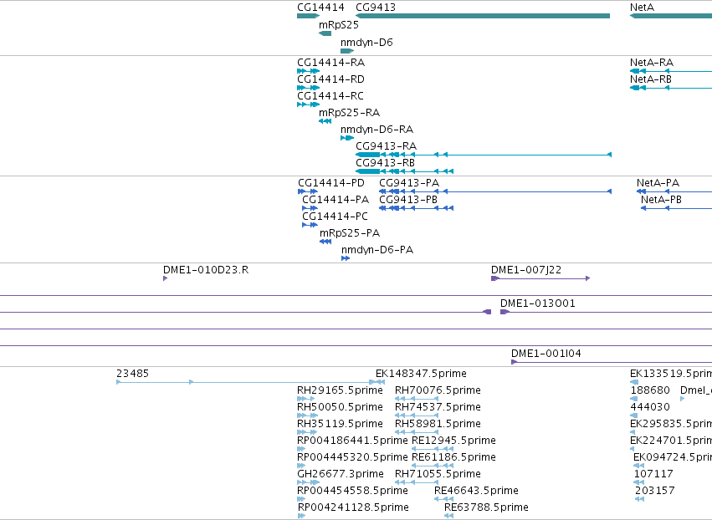The height and width of the screenshot is (520, 712).
Task: Click the DME1-010D23.R BAC label
Action: 206,270
